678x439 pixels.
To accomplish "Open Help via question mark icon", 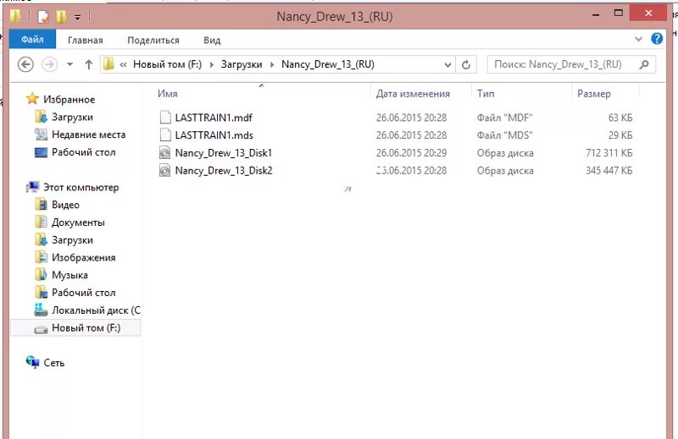I will 657,39.
